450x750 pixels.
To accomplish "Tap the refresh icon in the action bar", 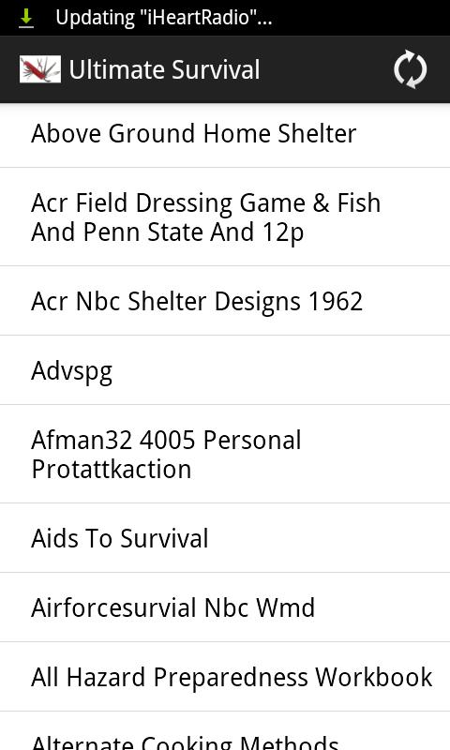I will click(410, 69).
